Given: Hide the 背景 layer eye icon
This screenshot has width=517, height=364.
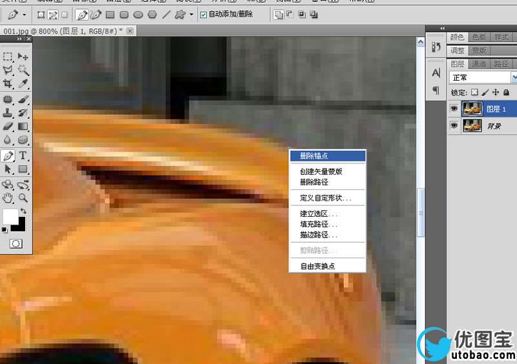Looking at the screenshot, I should (454, 125).
